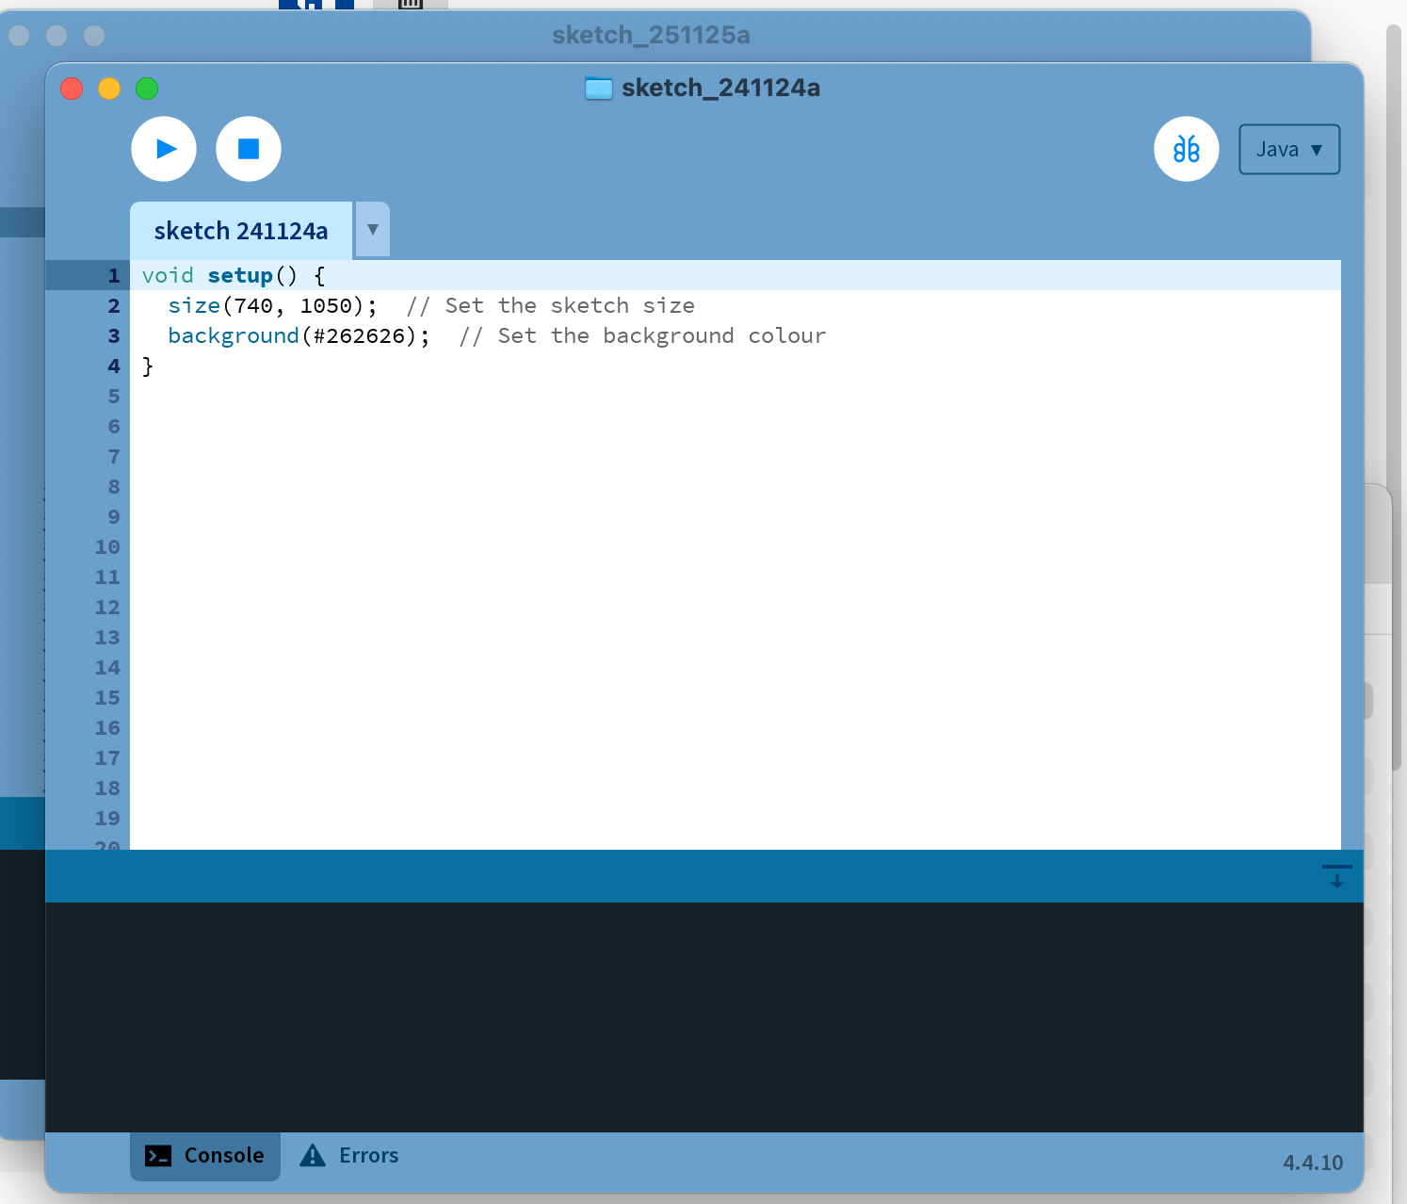
Task: Click line number 3 in the gutter
Action: (x=113, y=336)
